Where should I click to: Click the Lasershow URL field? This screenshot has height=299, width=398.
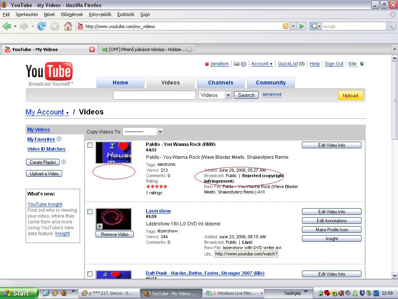click(x=246, y=254)
